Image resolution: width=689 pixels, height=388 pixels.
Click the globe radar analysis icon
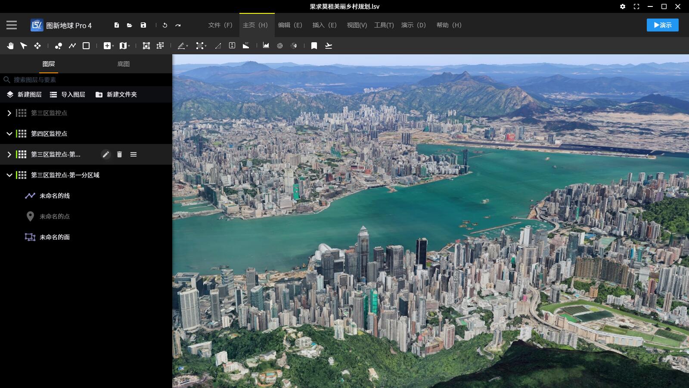click(294, 46)
